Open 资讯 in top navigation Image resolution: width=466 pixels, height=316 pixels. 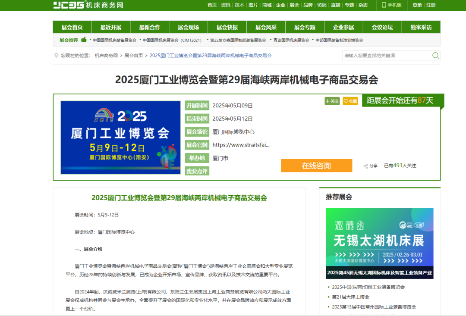point(226,5)
